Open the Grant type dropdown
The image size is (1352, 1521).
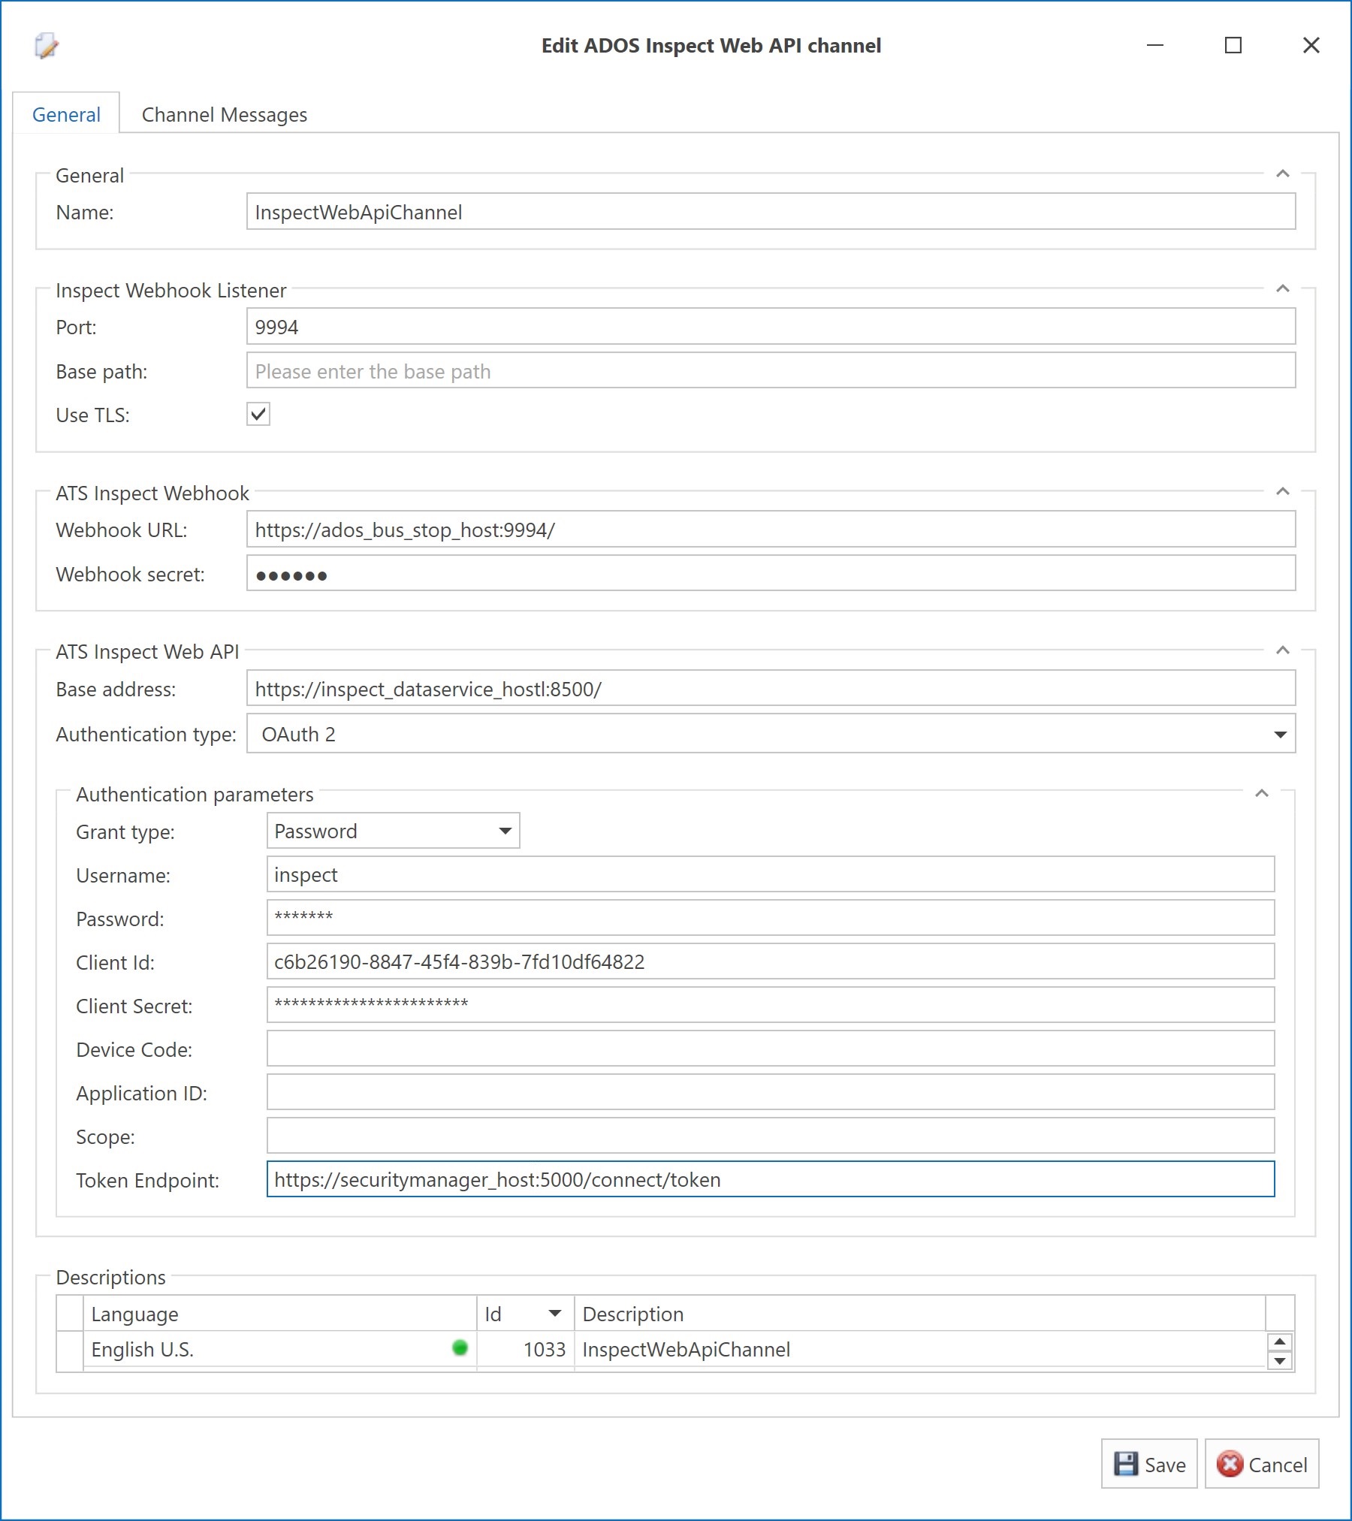(x=505, y=830)
